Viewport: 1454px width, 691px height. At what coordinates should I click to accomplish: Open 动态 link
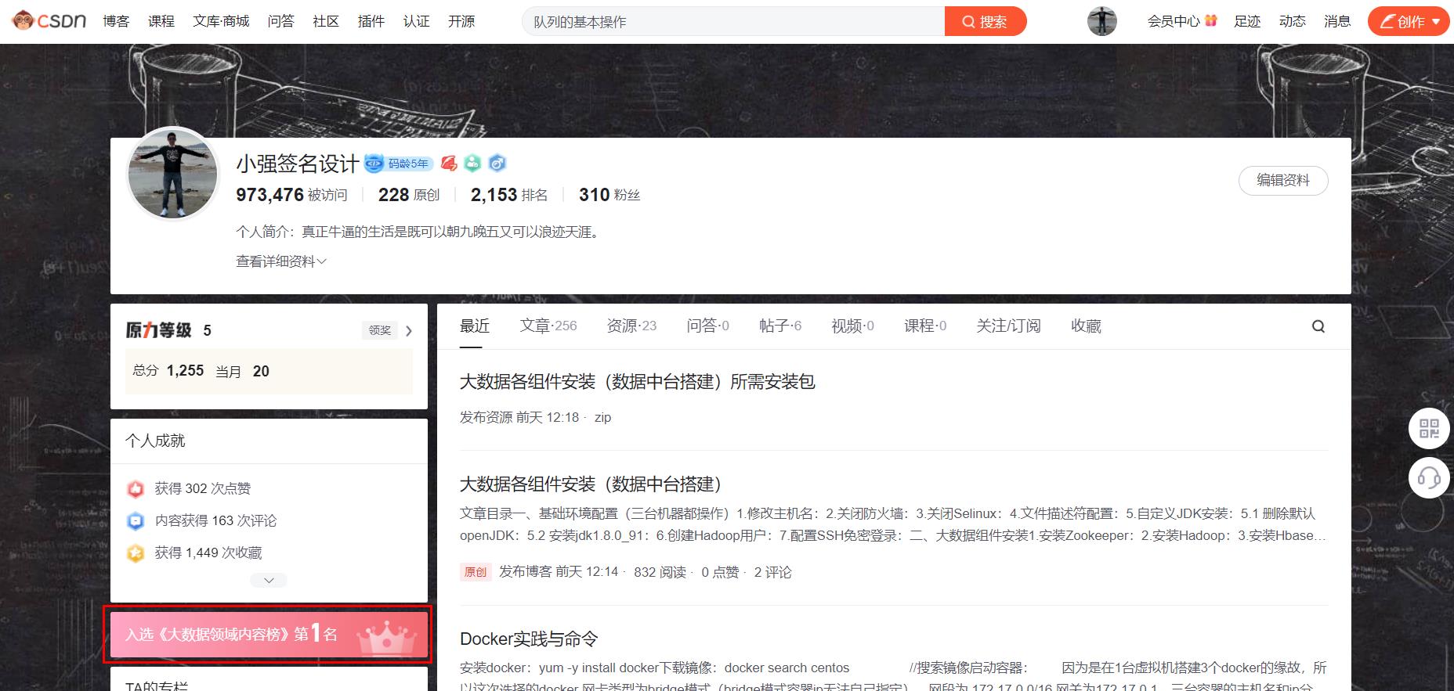tap(1293, 21)
